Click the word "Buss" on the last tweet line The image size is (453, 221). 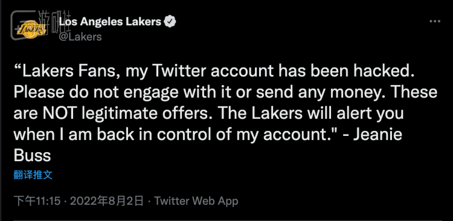pyautogui.click(x=33, y=156)
